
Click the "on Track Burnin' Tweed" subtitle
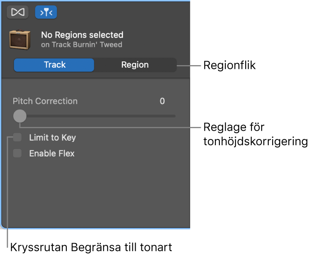click(x=82, y=44)
